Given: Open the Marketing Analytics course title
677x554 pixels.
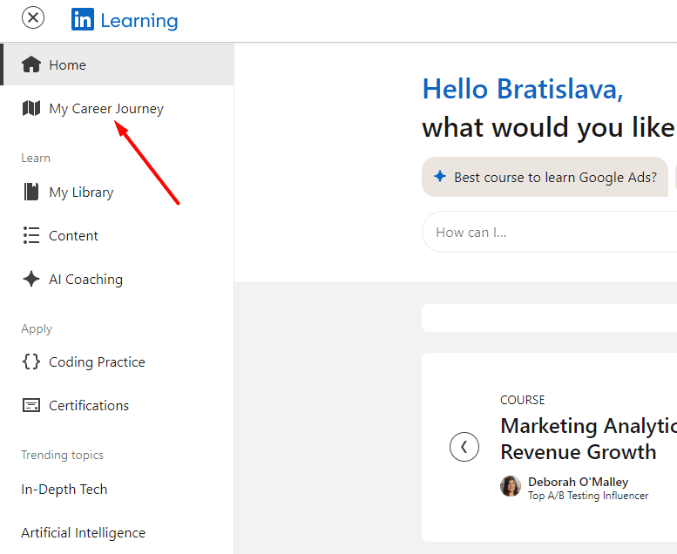Looking at the screenshot, I should point(588,439).
